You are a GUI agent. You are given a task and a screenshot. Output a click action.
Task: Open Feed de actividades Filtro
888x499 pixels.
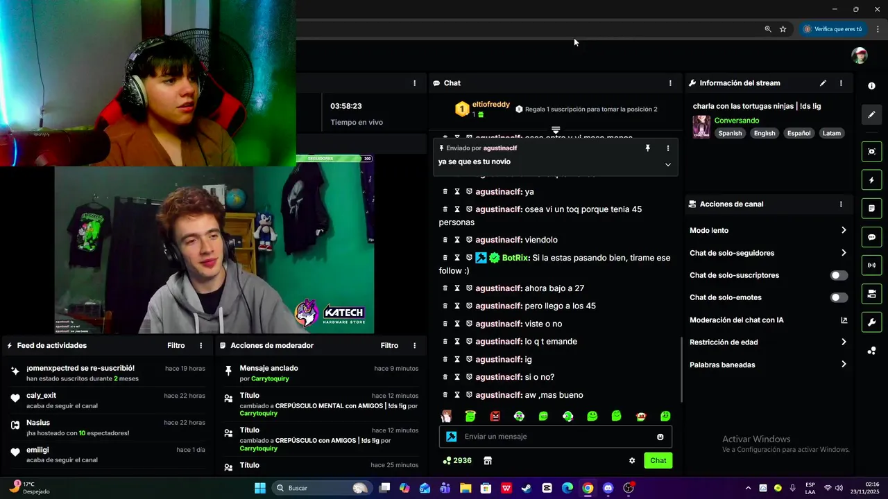(176, 345)
